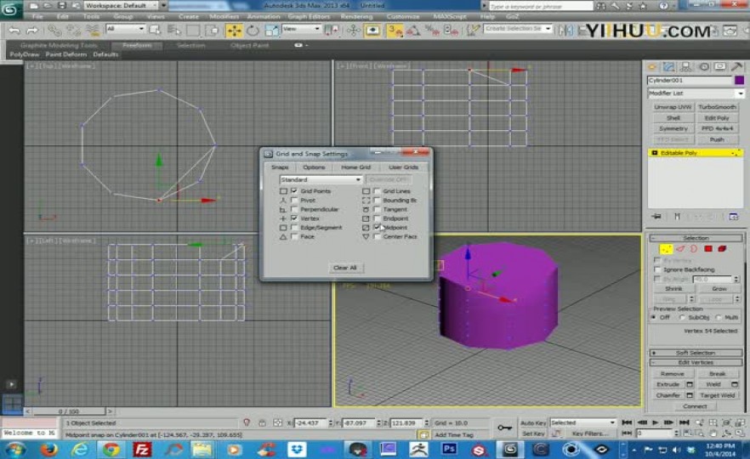Enable Pivot snap checkbox
The width and height of the screenshot is (750, 459).
click(294, 201)
